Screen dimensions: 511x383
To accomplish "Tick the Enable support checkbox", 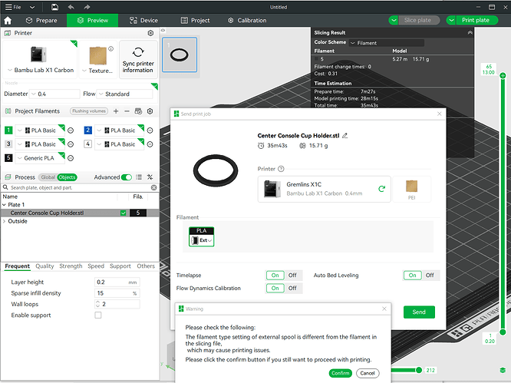I will click(98, 315).
